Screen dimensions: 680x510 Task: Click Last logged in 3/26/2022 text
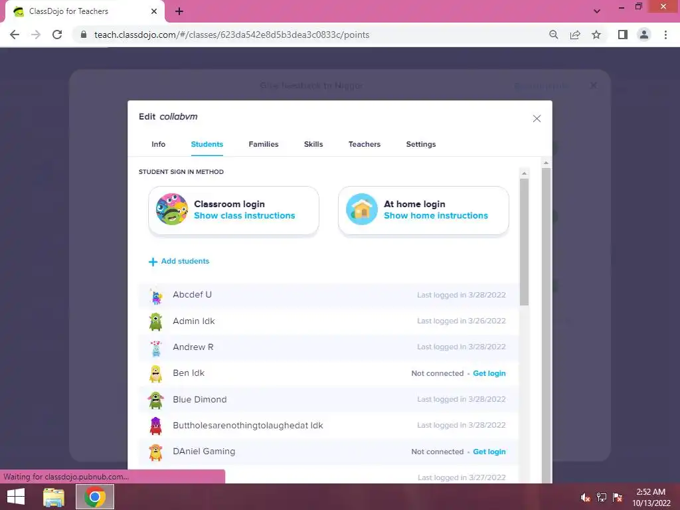(x=462, y=321)
